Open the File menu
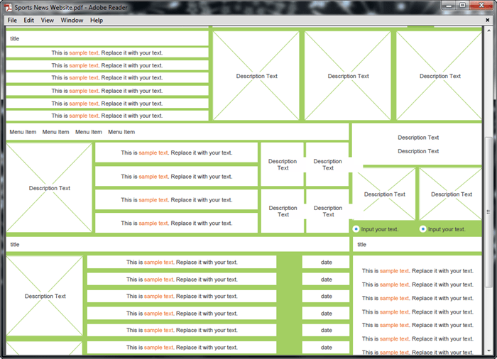The height and width of the screenshot is (359, 497). coord(12,21)
